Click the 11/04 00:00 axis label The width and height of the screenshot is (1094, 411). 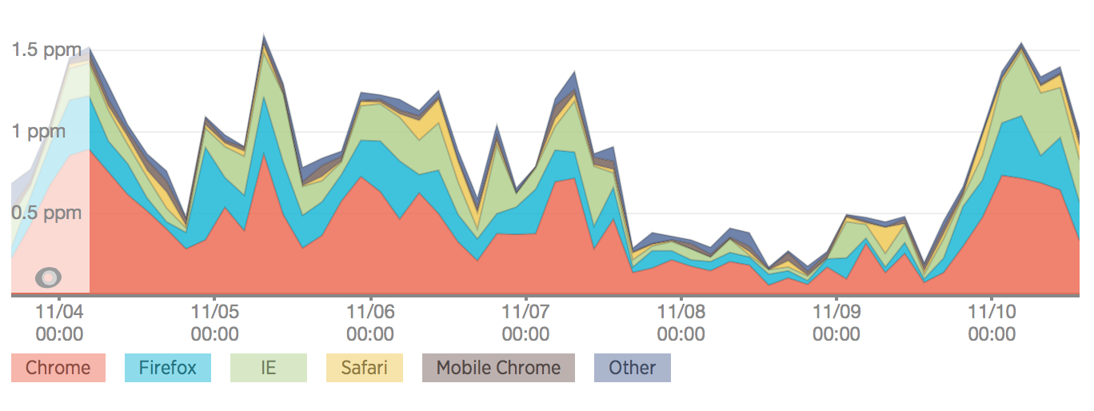60,321
